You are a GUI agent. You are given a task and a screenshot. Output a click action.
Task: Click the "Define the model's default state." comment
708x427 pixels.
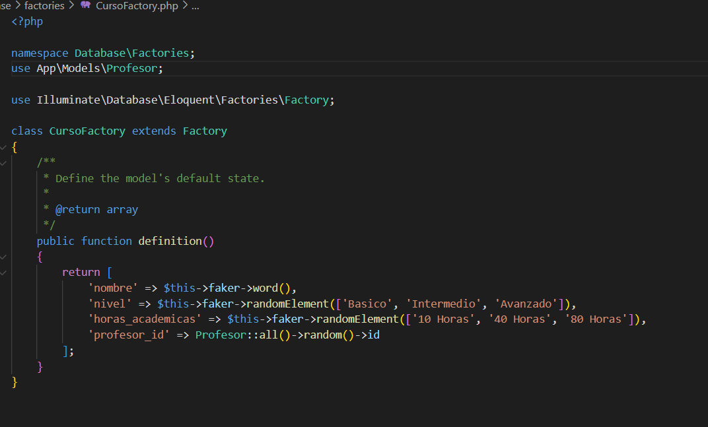point(160,178)
